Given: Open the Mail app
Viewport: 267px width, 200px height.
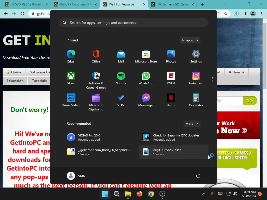Looking at the screenshot, I should tap(121, 57).
